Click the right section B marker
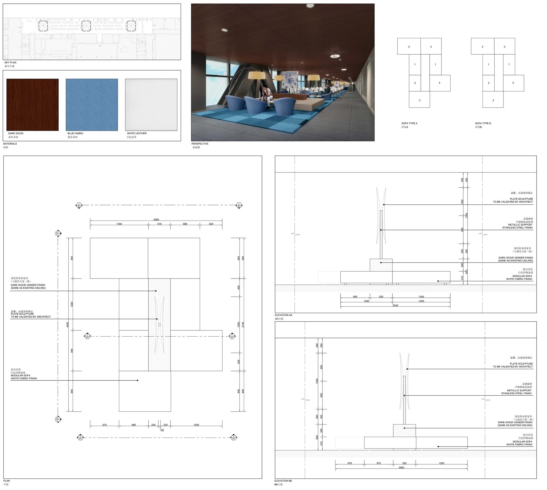The image size is (547, 490). 233,438
